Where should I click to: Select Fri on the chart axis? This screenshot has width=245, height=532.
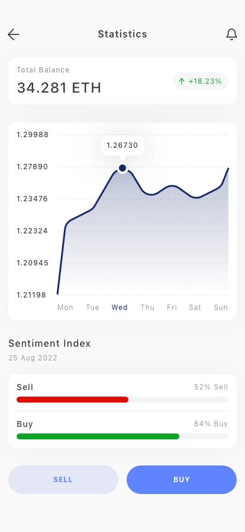pyautogui.click(x=172, y=308)
